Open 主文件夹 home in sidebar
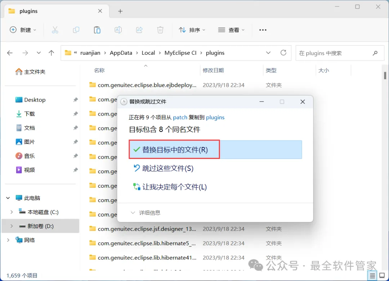 [x=30, y=72]
